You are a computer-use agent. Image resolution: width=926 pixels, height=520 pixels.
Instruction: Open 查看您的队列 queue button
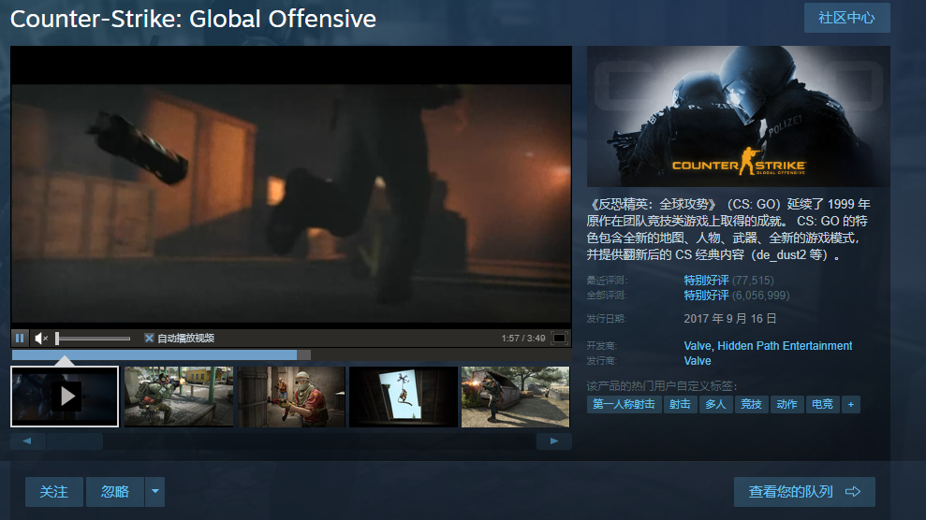coord(804,492)
